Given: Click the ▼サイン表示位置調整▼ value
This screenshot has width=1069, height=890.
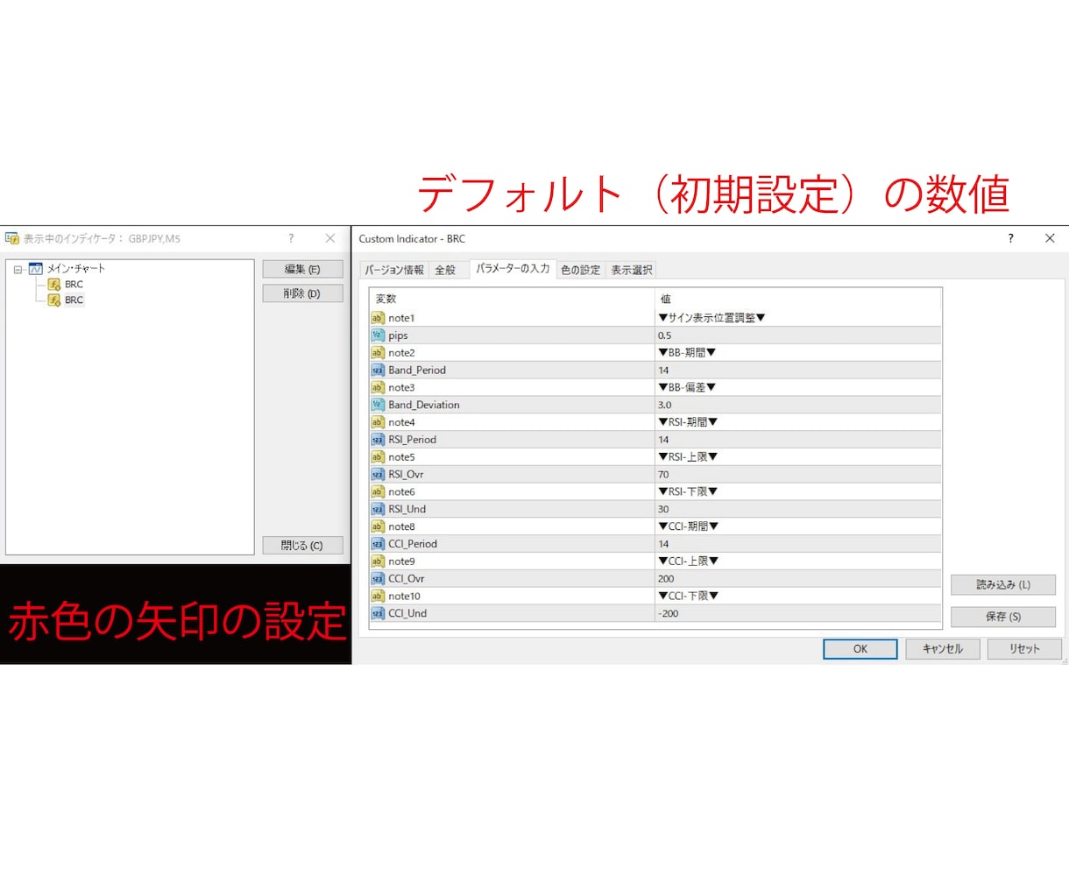Looking at the screenshot, I should (711, 318).
